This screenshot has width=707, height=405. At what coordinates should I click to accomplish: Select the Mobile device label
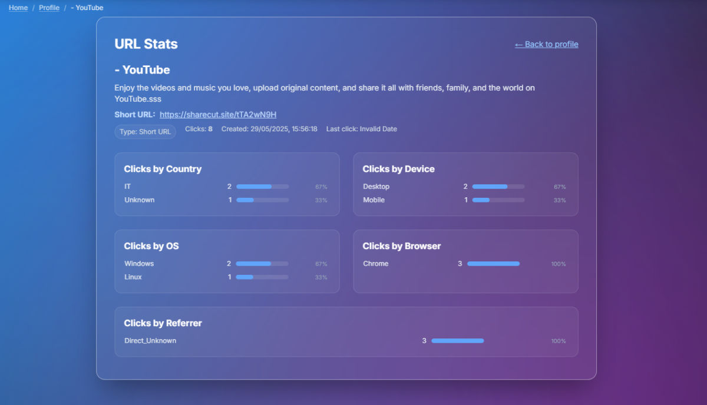click(374, 200)
